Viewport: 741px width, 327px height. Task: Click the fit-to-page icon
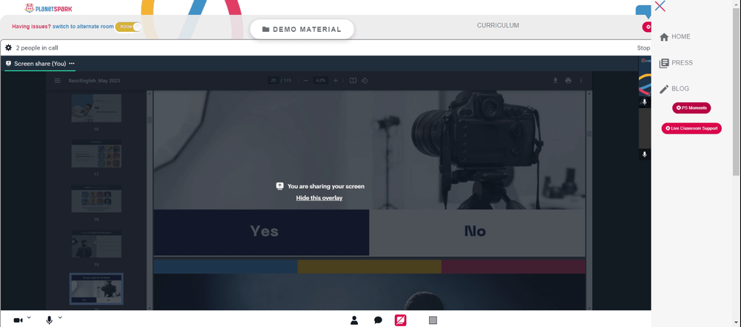(353, 80)
